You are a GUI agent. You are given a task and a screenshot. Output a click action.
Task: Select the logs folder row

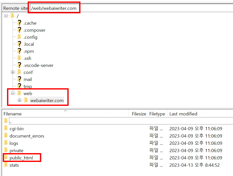tap(117, 143)
